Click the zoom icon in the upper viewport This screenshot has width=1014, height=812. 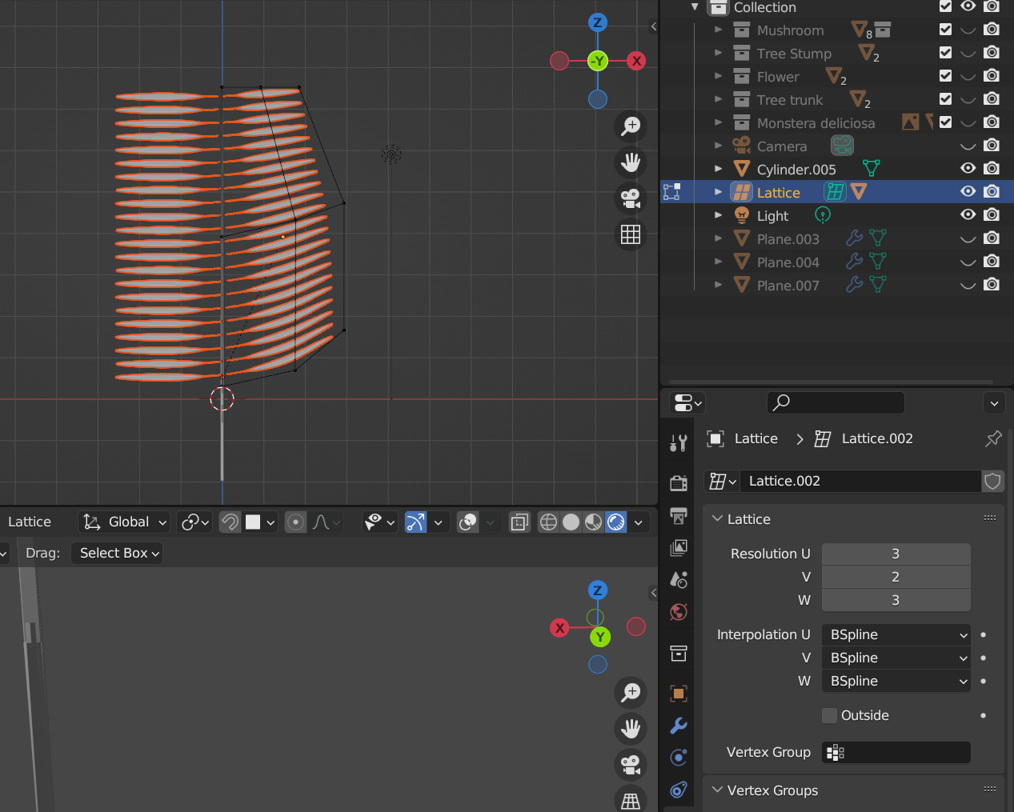coord(631,126)
